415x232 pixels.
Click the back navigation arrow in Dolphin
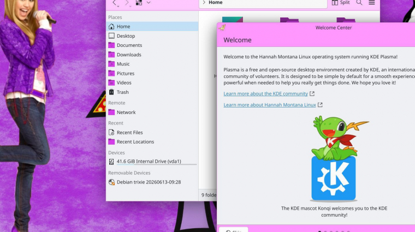(115, 3)
